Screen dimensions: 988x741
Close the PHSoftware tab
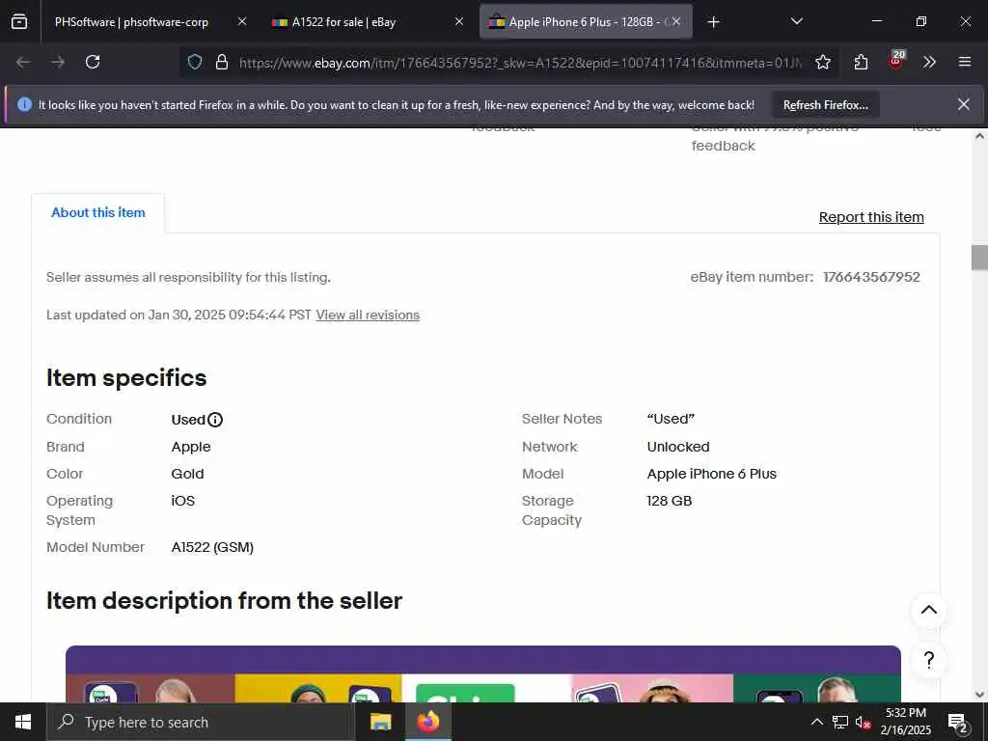coord(242,22)
